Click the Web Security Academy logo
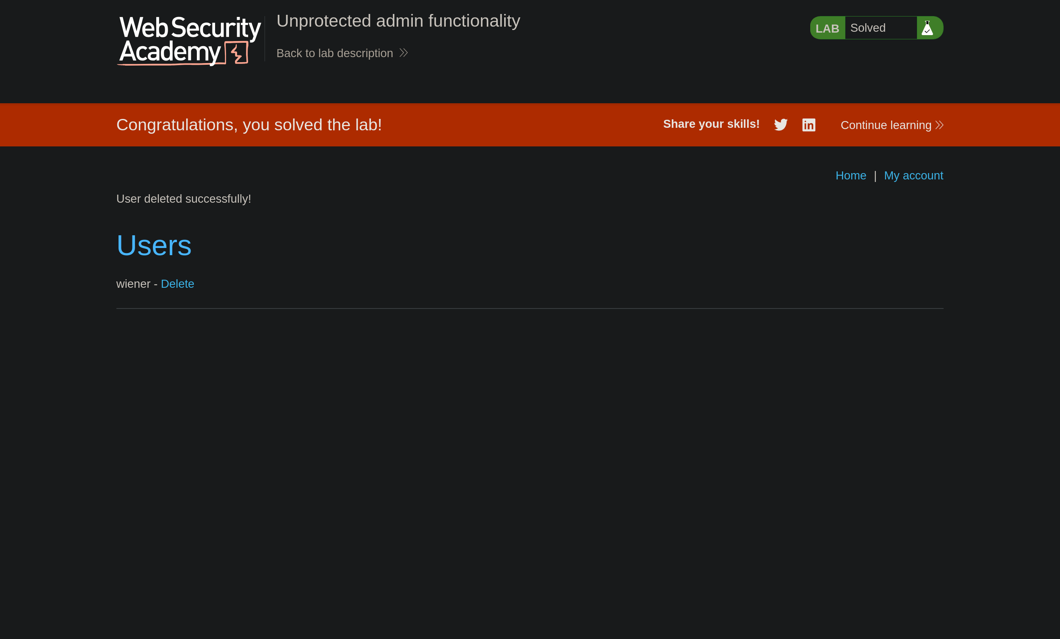 point(189,41)
